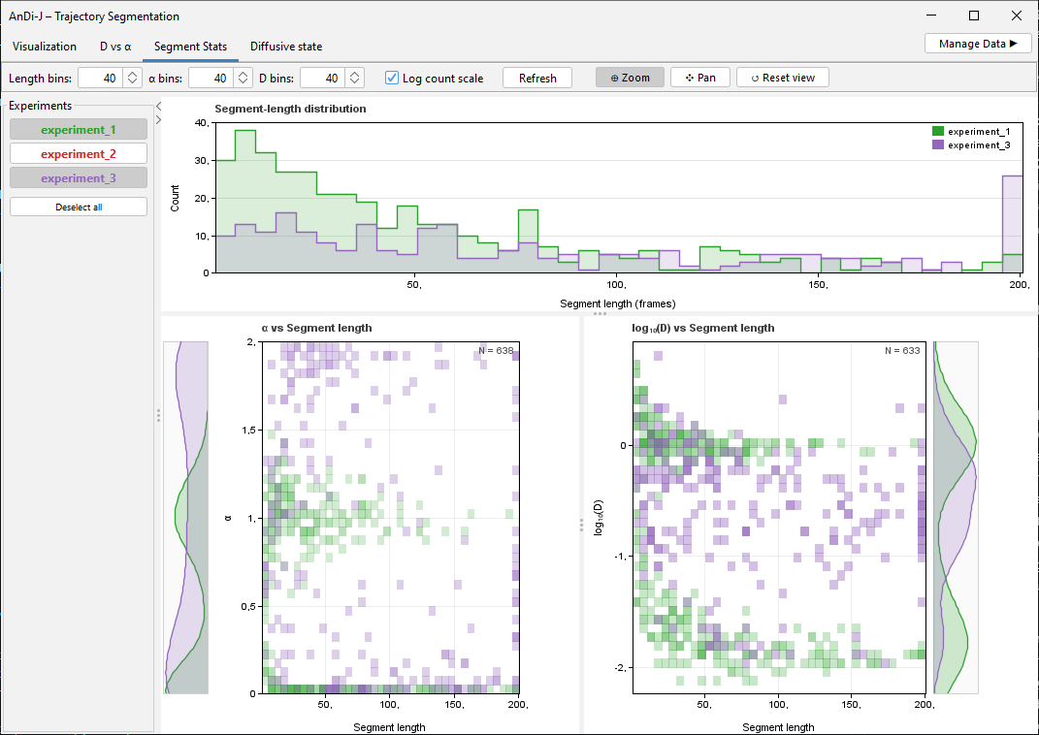Click the green experiment_1 legend swatch
Screen dimensions: 1039x735
click(937, 131)
